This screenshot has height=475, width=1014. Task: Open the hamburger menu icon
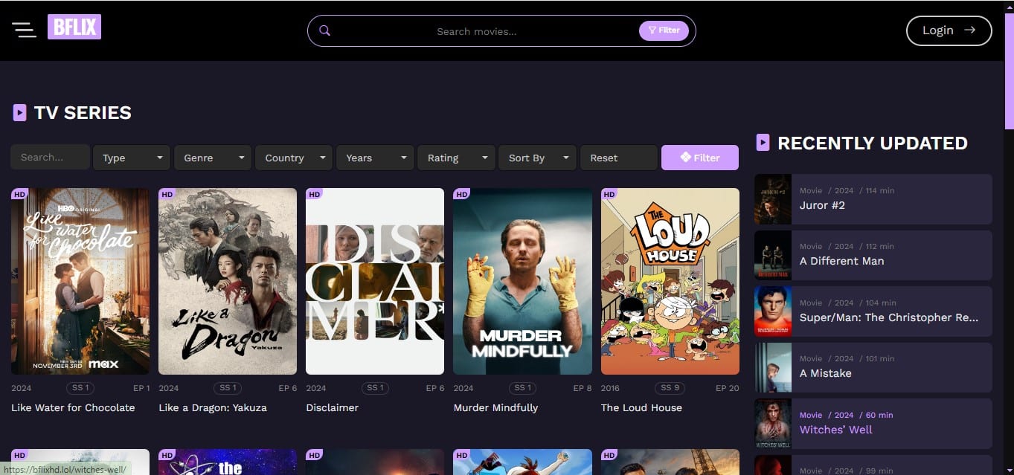click(24, 30)
